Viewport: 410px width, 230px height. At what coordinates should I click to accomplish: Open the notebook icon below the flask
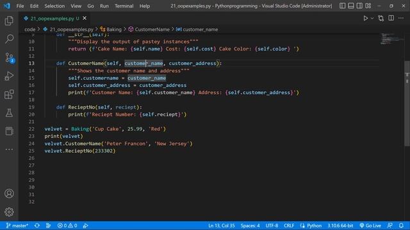coord(9,131)
